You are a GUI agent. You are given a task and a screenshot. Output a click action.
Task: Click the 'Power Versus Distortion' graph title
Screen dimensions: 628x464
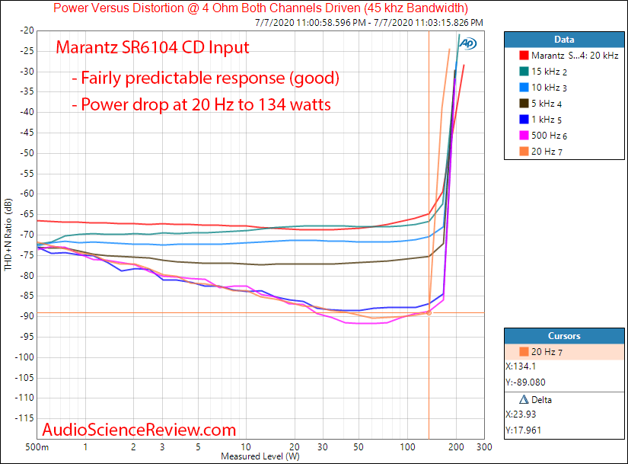pos(261,8)
